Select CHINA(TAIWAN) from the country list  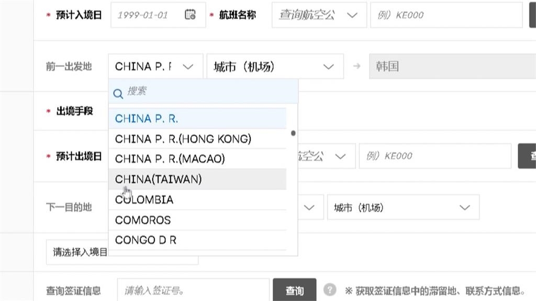coord(158,179)
